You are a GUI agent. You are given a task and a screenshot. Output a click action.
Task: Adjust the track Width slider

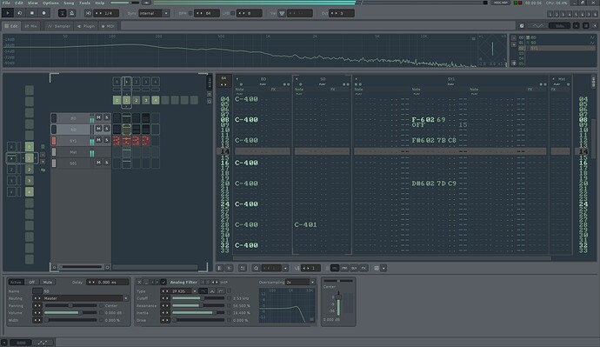click(70, 320)
